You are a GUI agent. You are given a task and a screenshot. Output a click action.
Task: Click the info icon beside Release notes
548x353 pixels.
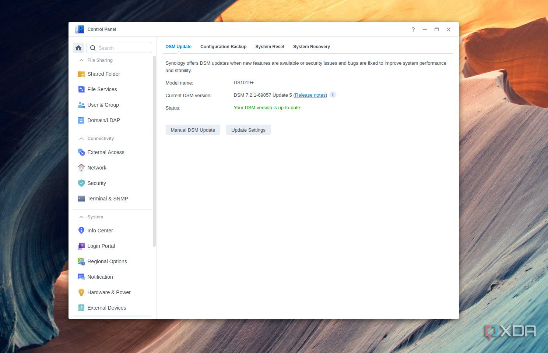333,95
